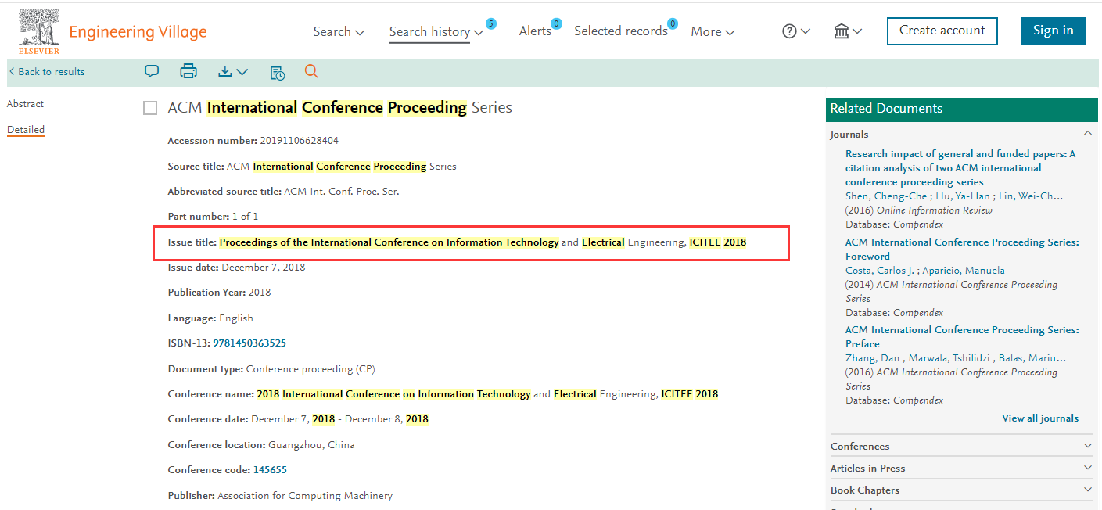
Task: Expand the Articles in Press section
Action: click(961, 468)
